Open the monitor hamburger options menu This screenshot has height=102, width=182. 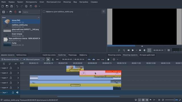(169, 50)
